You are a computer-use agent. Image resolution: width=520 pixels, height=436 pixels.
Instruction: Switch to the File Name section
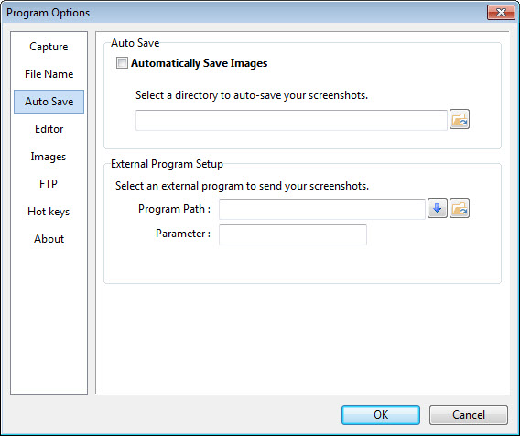(49, 73)
